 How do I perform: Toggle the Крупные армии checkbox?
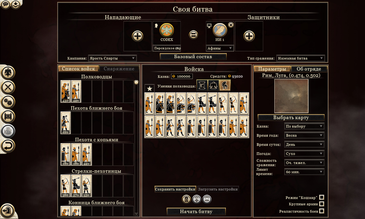322,204
